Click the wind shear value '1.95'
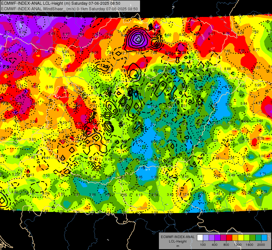Viewport: 272px width, 250px height. [50, 87]
